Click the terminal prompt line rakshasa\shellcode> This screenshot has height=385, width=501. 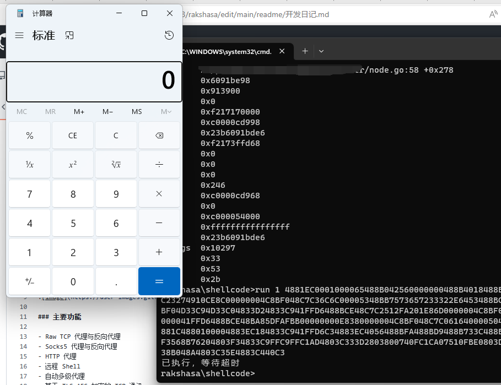coord(208,373)
